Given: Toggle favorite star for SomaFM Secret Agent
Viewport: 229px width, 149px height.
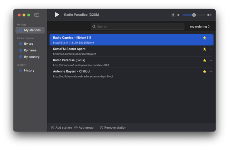Looking at the screenshot, I should 204,49.
